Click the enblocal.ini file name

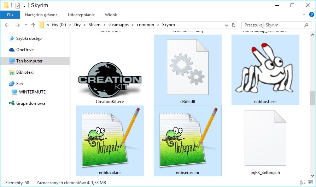tap(110, 172)
